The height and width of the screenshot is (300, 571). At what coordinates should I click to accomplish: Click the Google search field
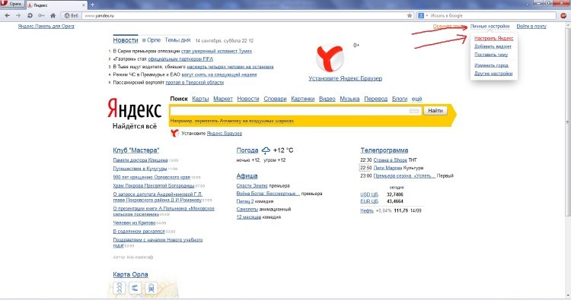point(493,16)
